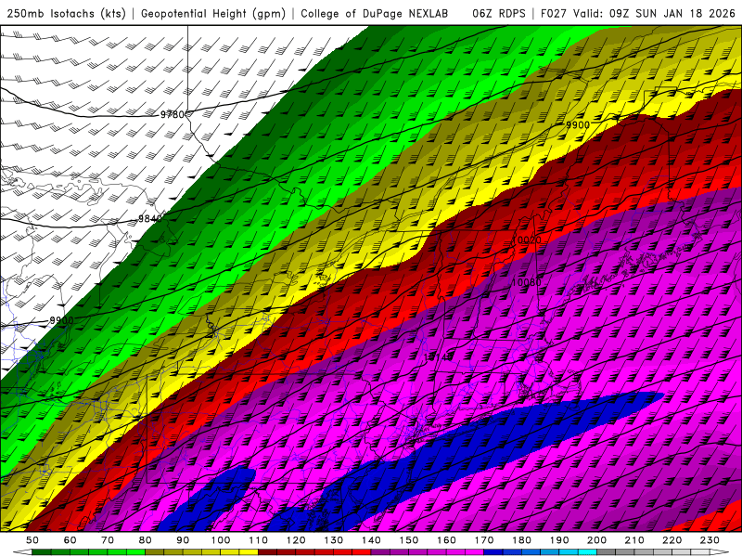Click the "College of DuPage NEXLAB" header text
Image resolution: width=742 pixels, height=557 pixels.
click(x=375, y=13)
